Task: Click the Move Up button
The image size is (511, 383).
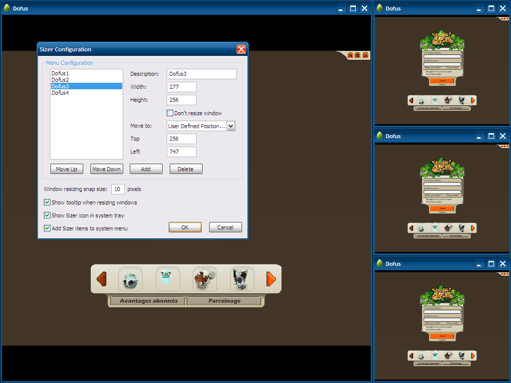Action: [x=67, y=169]
